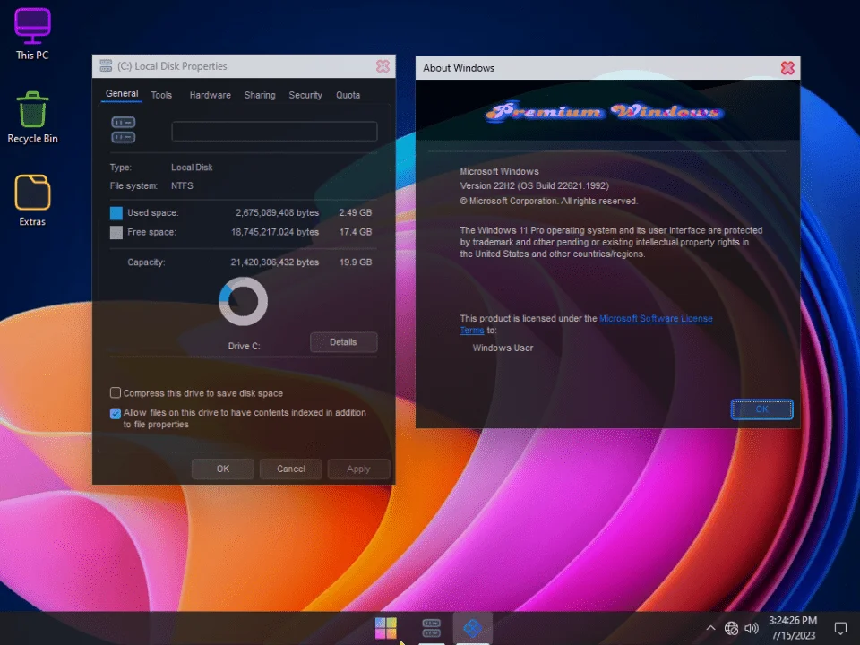
Task: Click the NTFS file system value
Action: (182, 186)
